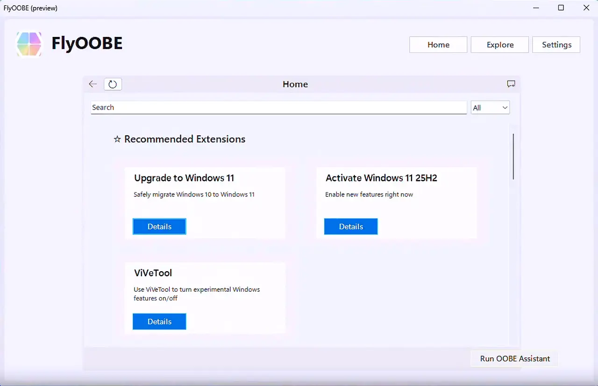Open the feedback chat bubble icon
The image size is (598, 386).
(511, 84)
